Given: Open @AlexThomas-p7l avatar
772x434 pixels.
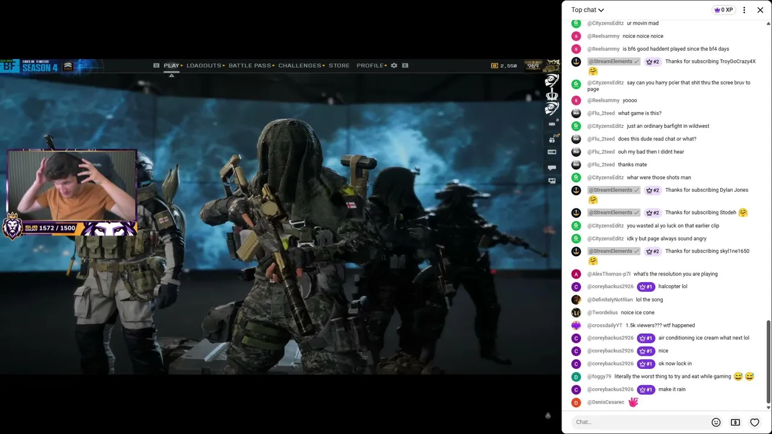Looking at the screenshot, I should click(x=576, y=274).
